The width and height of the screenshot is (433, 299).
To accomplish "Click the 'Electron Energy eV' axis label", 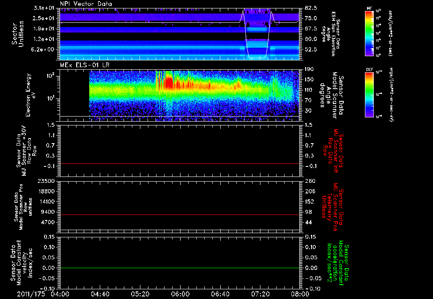I will click(x=31, y=95).
